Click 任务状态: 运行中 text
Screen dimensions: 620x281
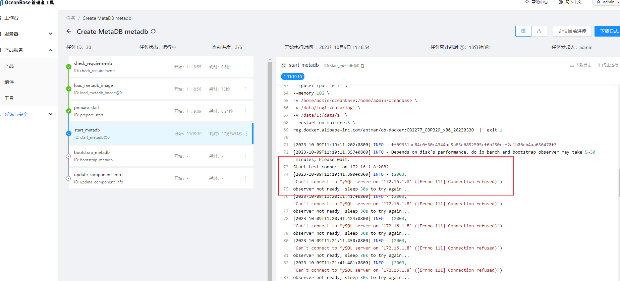click(x=158, y=47)
